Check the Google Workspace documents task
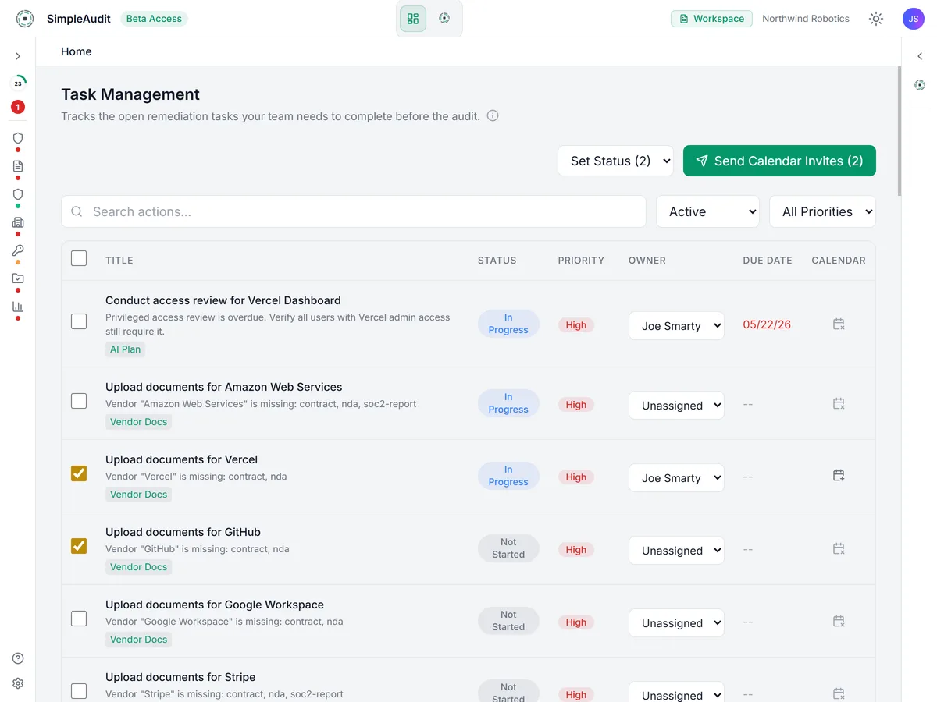937x702 pixels. [x=79, y=619]
